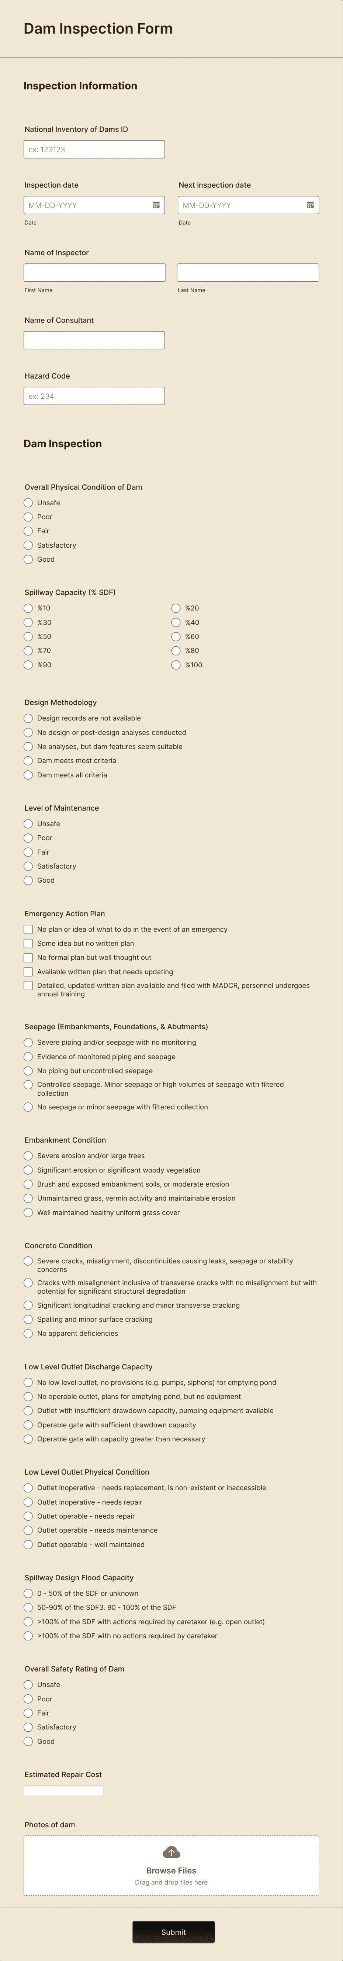Click the Hazard Code input field
Viewport: 343px width, 1961px height.
point(94,396)
